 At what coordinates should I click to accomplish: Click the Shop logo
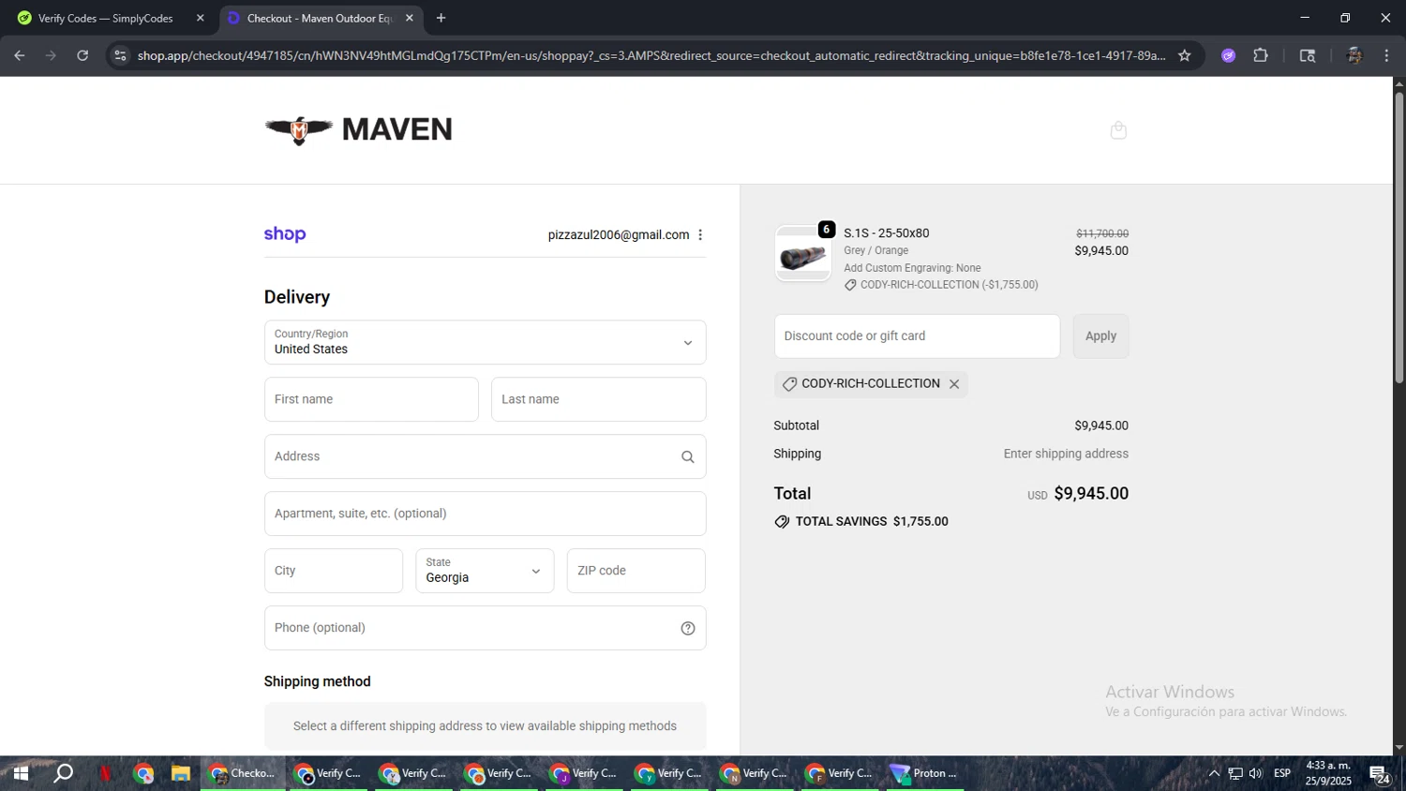tap(285, 234)
